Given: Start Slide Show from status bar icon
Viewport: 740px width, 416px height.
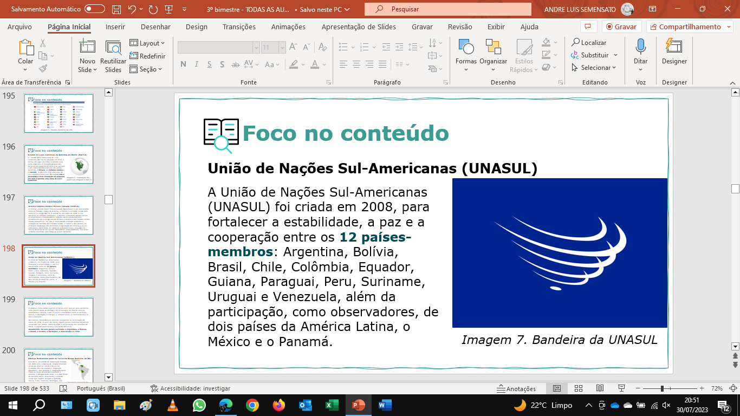Looking at the screenshot, I should click(622, 388).
